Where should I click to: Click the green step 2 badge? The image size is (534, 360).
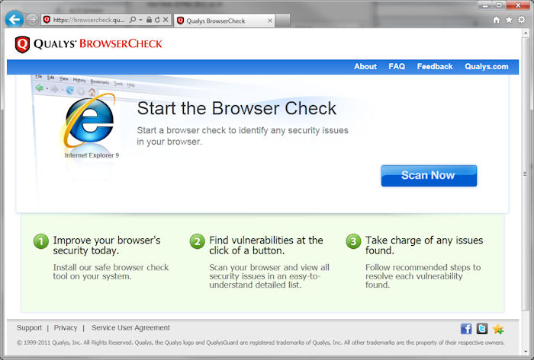point(197,241)
